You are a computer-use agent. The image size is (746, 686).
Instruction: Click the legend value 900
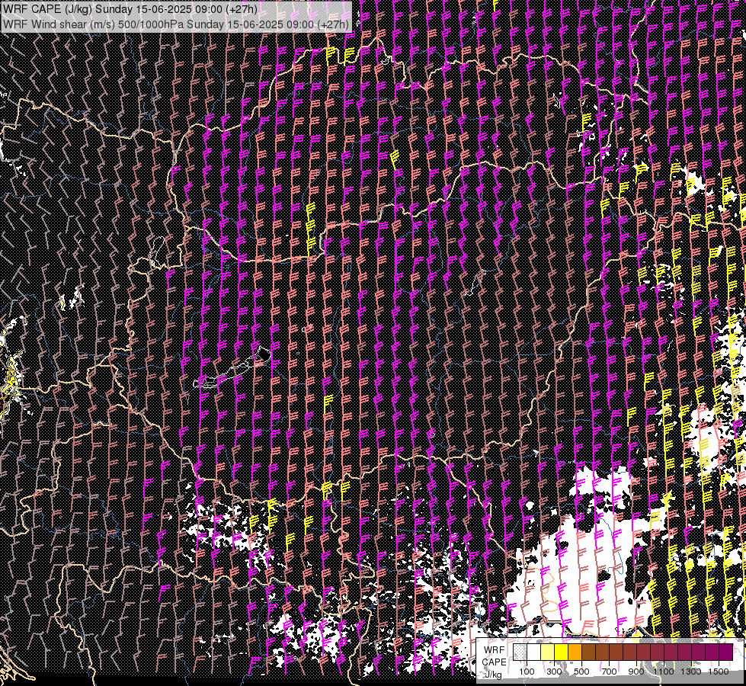click(x=636, y=672)
